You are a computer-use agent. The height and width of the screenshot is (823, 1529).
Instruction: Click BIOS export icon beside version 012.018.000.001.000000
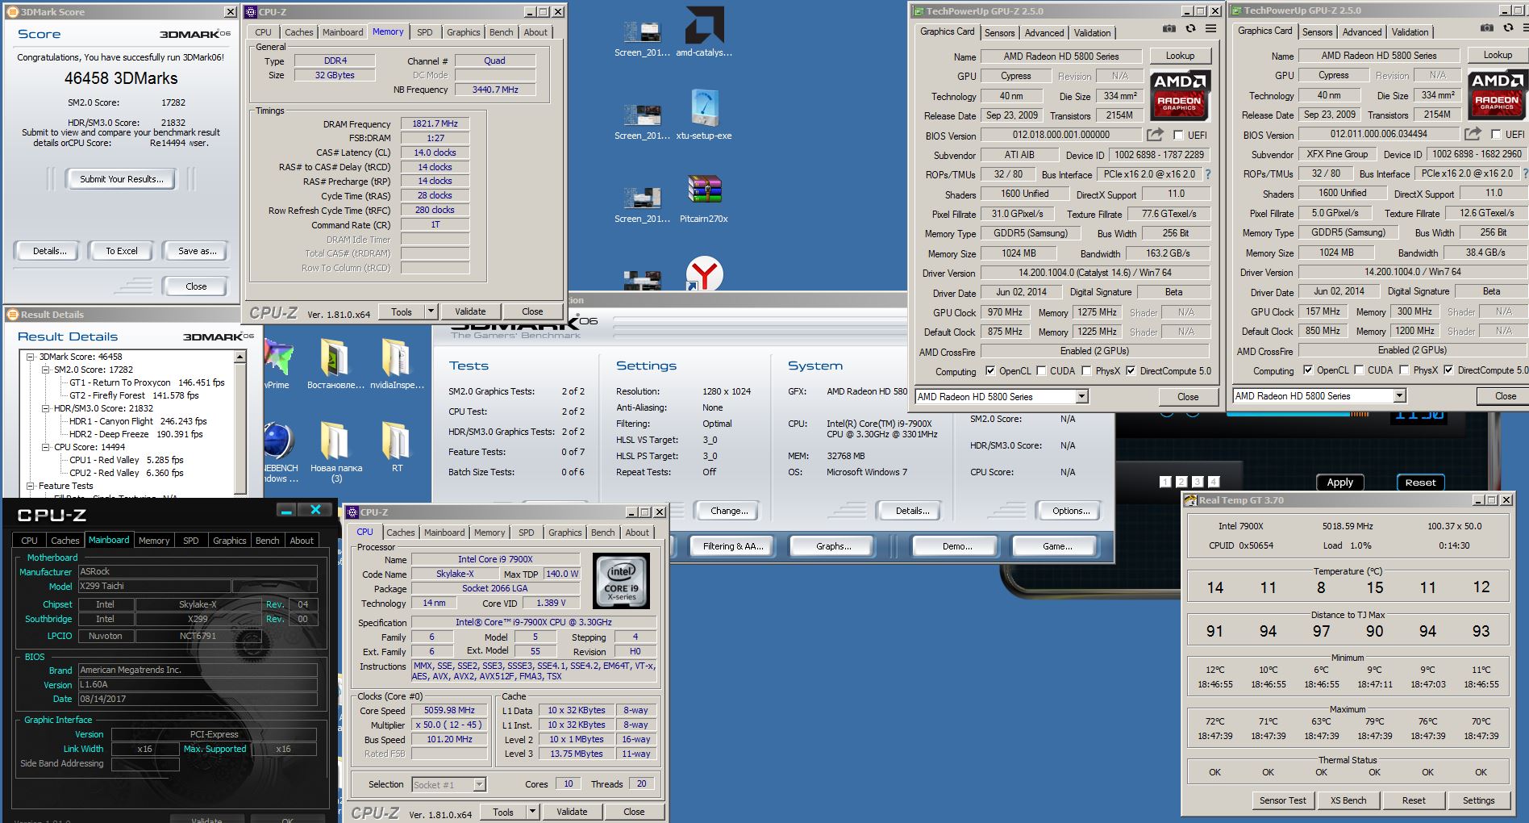click(x=1155, y=135)
